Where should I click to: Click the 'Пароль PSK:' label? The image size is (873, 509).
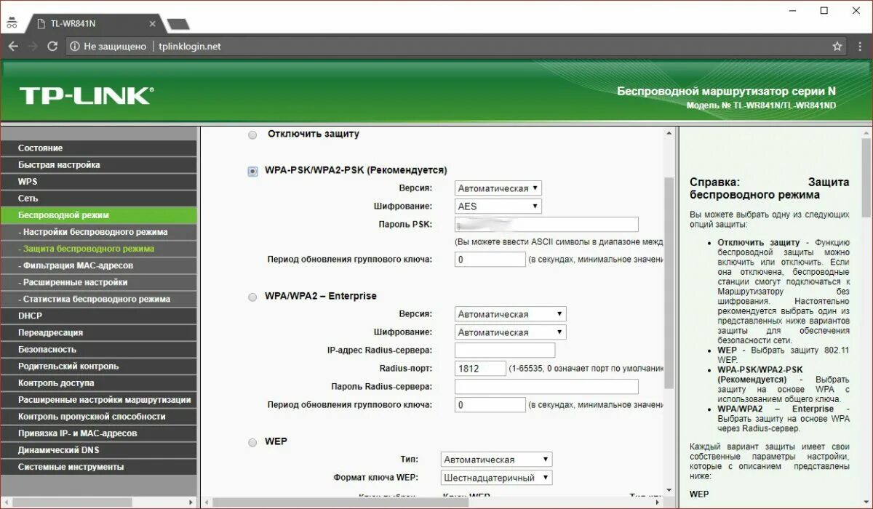click(405, 225)
